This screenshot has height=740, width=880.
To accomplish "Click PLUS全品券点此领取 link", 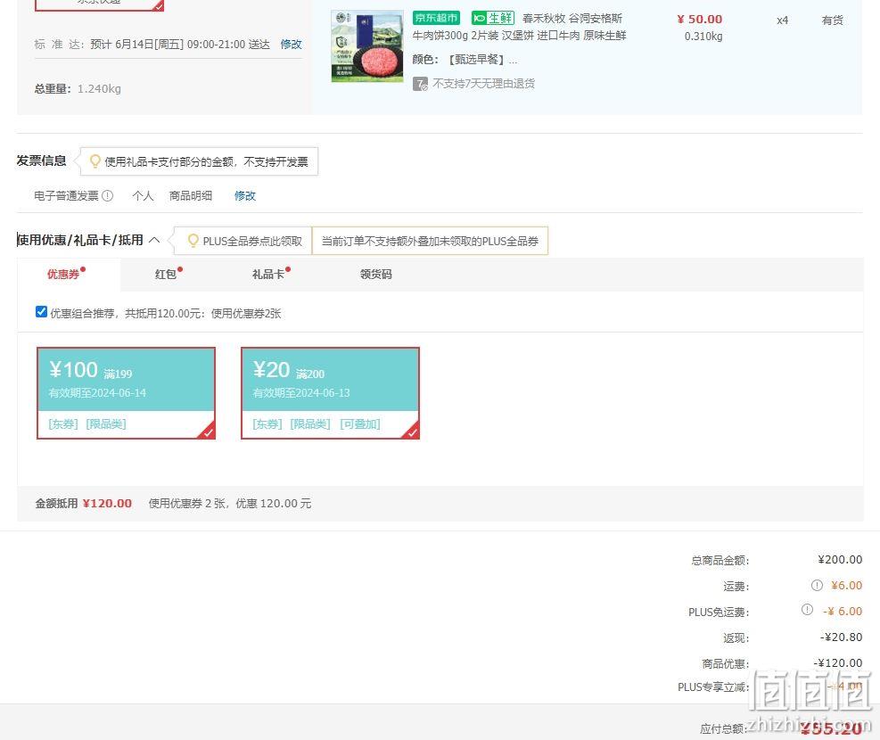I will (252, 242).
